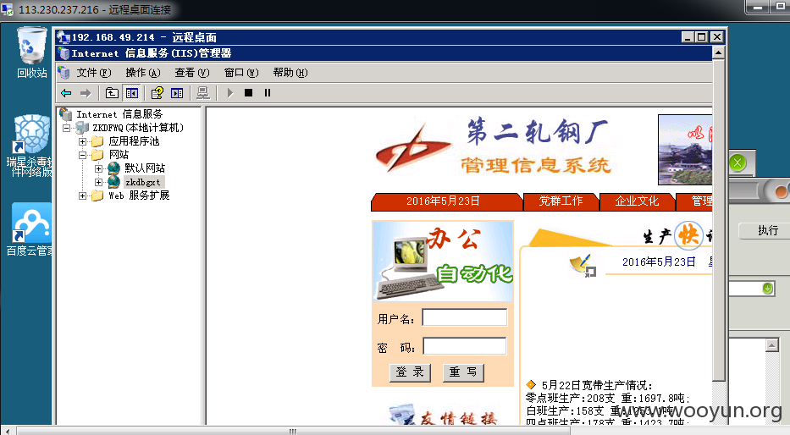Image resolution: width=790 pixels, height=435 pixels.
Task: Click the 办公自动化 banner image
Action: click(x=443, y=262)
